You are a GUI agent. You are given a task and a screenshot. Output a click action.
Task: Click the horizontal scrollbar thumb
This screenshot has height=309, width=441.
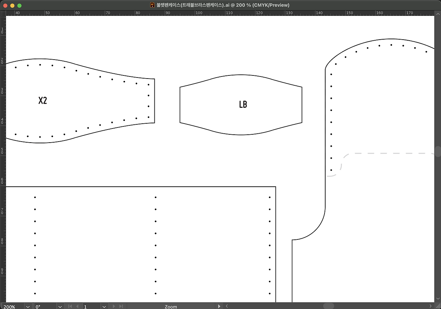click(328, 306)
